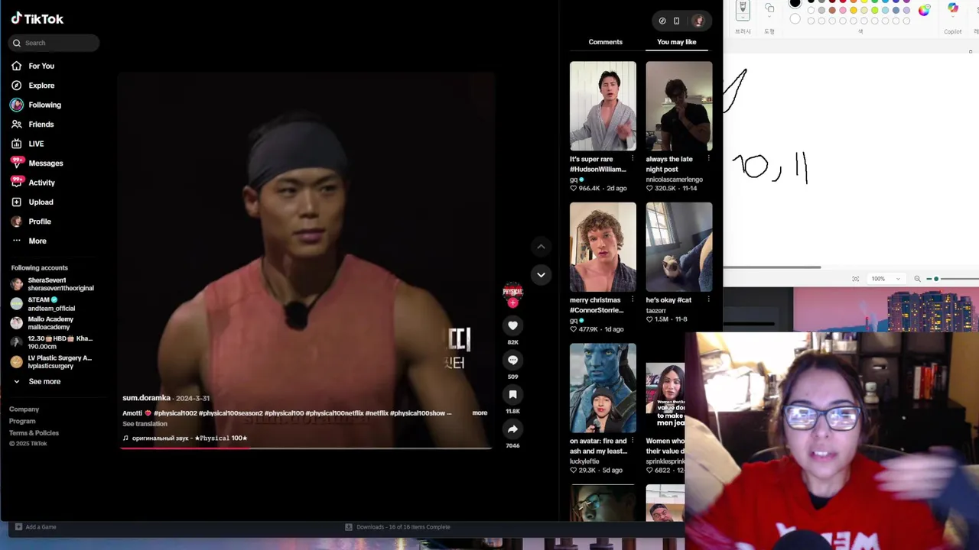Click Add a Game in bottom bar

[36, 527]
